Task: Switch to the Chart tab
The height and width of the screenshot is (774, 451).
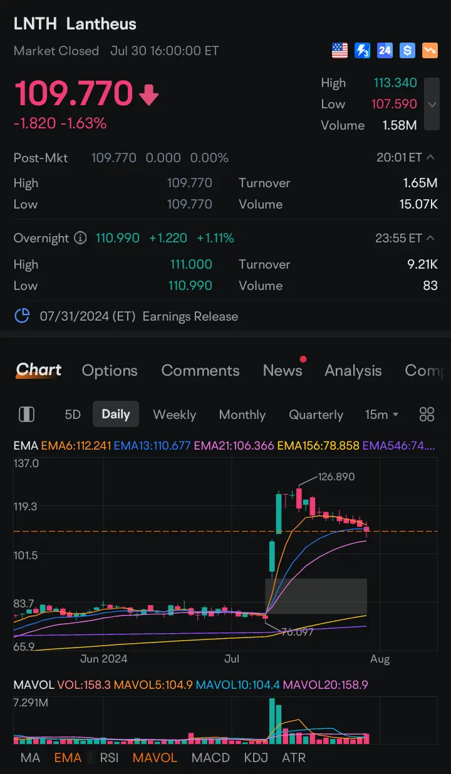Action: pyautogui.click(x=39, y=370)
